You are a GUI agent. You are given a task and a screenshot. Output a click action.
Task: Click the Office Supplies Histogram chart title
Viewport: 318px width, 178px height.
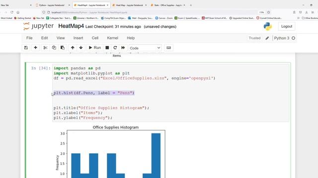point(116,128)
